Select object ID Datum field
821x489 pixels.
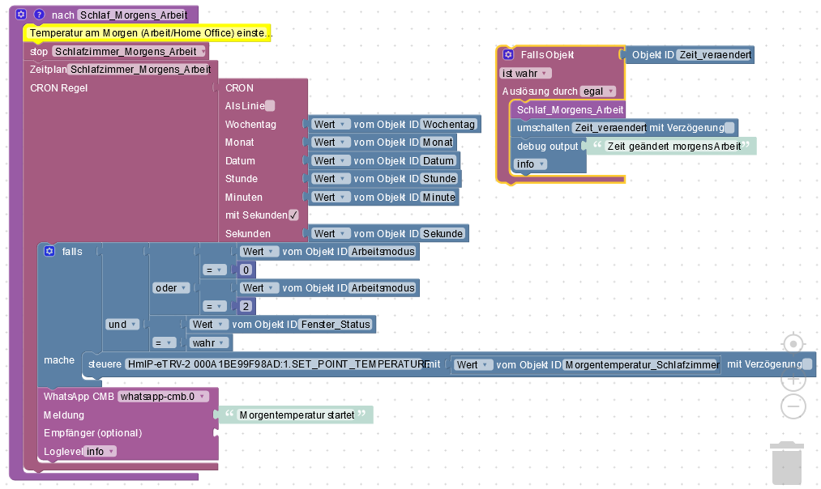click(x=438, y=161)
